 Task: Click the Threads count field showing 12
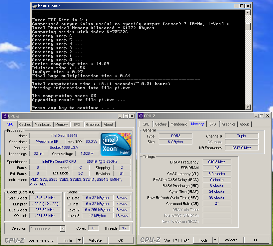click(x=124, y=228)
